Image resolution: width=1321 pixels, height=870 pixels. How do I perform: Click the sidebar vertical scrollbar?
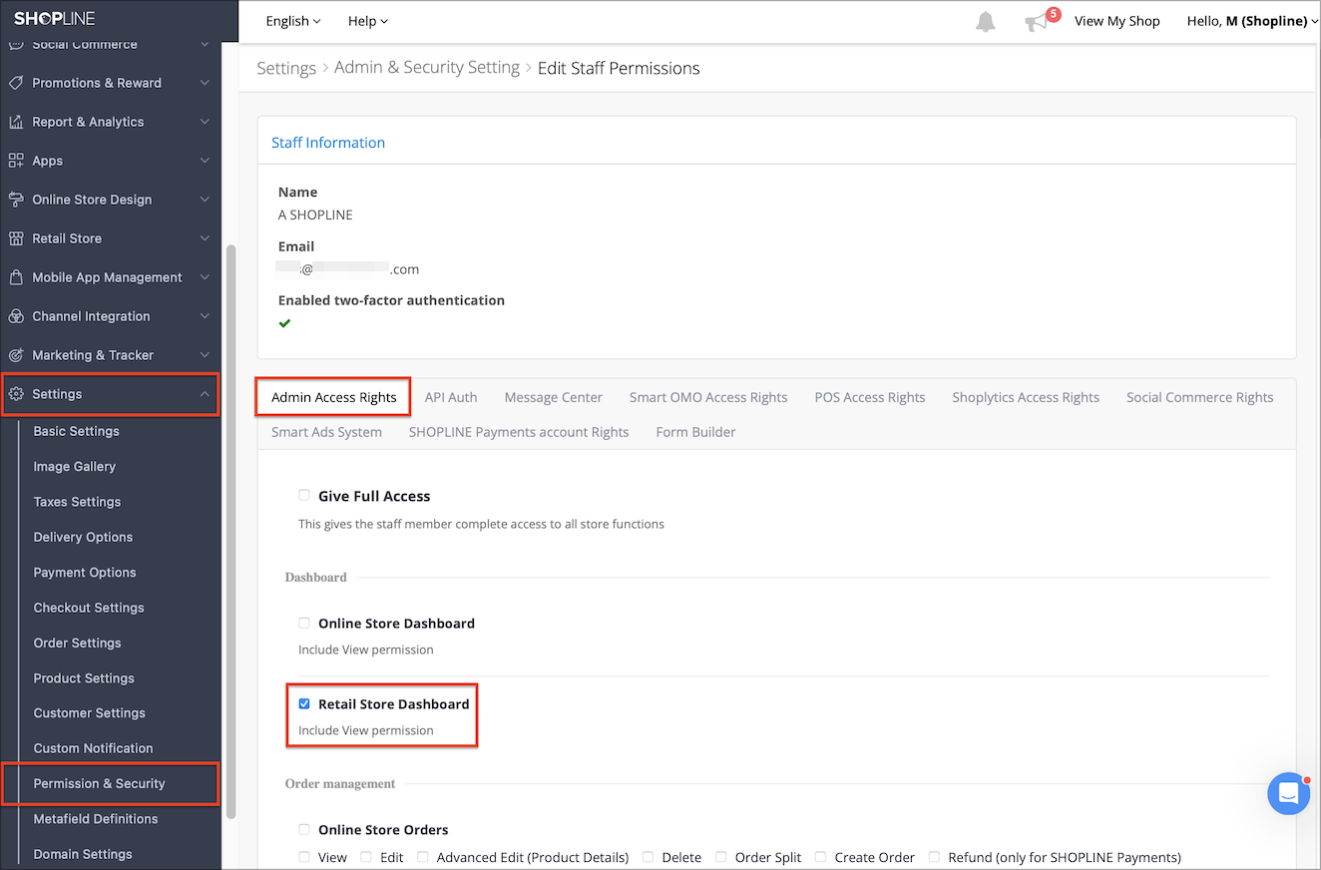tap(231, 529)
